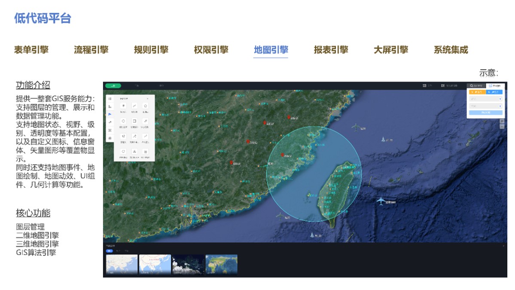The width and height of the screenshot is (515, 290).
Task: Toggle the orange mode option in route panel
Action: point(477,92)
